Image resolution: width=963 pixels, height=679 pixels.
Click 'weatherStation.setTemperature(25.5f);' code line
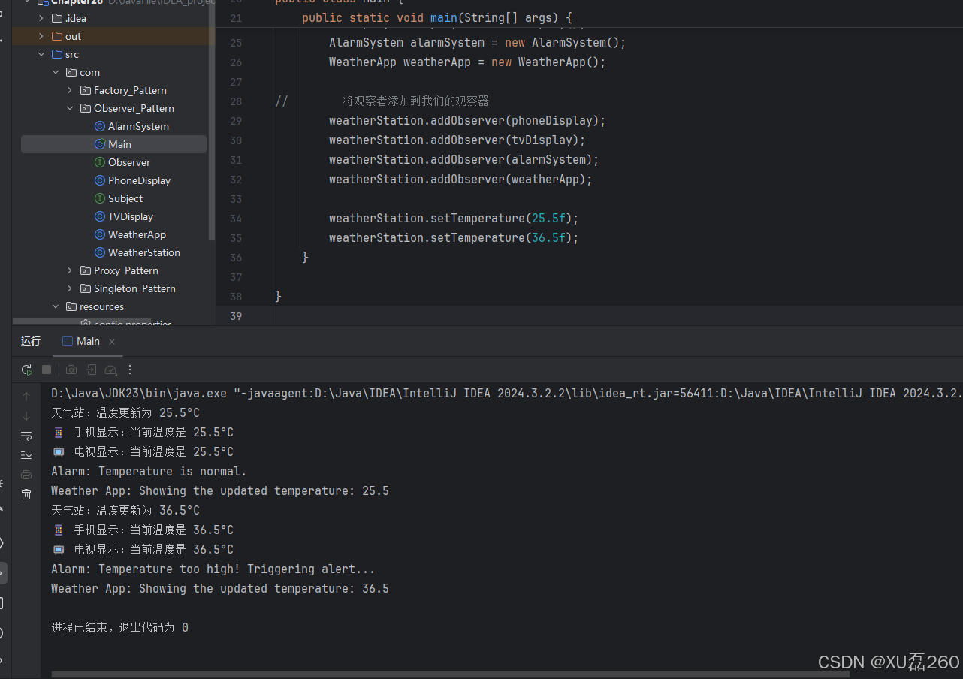click(454, 219)
